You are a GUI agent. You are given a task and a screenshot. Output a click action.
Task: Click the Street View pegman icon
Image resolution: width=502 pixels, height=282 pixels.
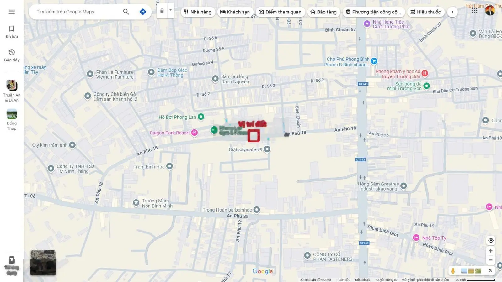(x=453, y=271)
